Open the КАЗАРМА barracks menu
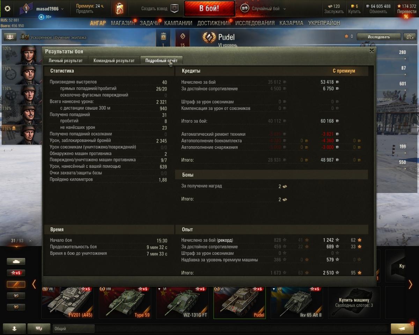The width and height of the screenshot is (419, 335). (x=291, y=23)
